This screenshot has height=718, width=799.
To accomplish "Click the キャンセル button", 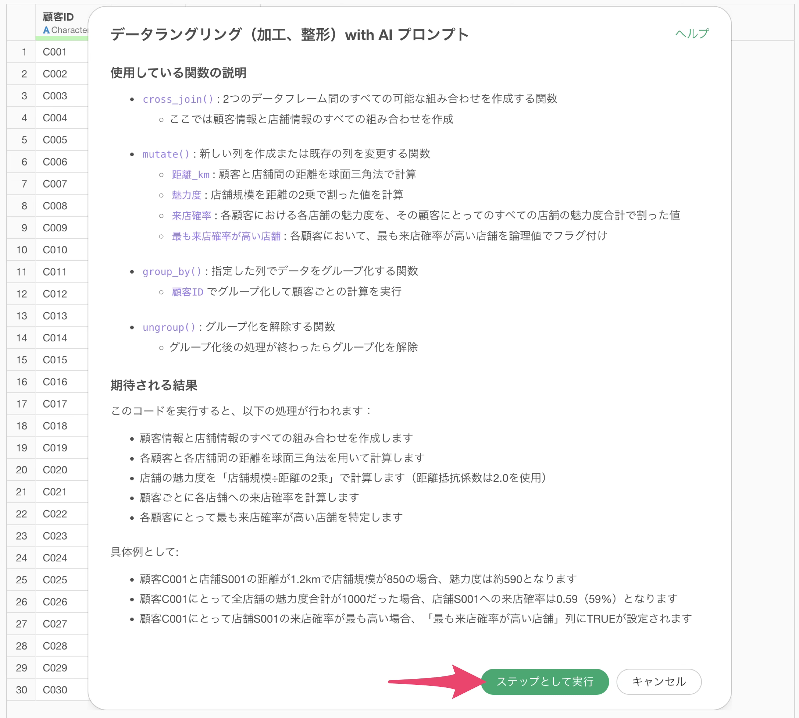I will (659, 681).
